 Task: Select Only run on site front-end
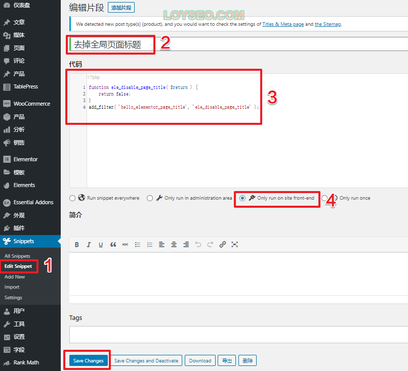242,198
